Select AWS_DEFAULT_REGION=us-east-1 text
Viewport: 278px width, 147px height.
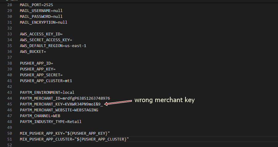53,46
